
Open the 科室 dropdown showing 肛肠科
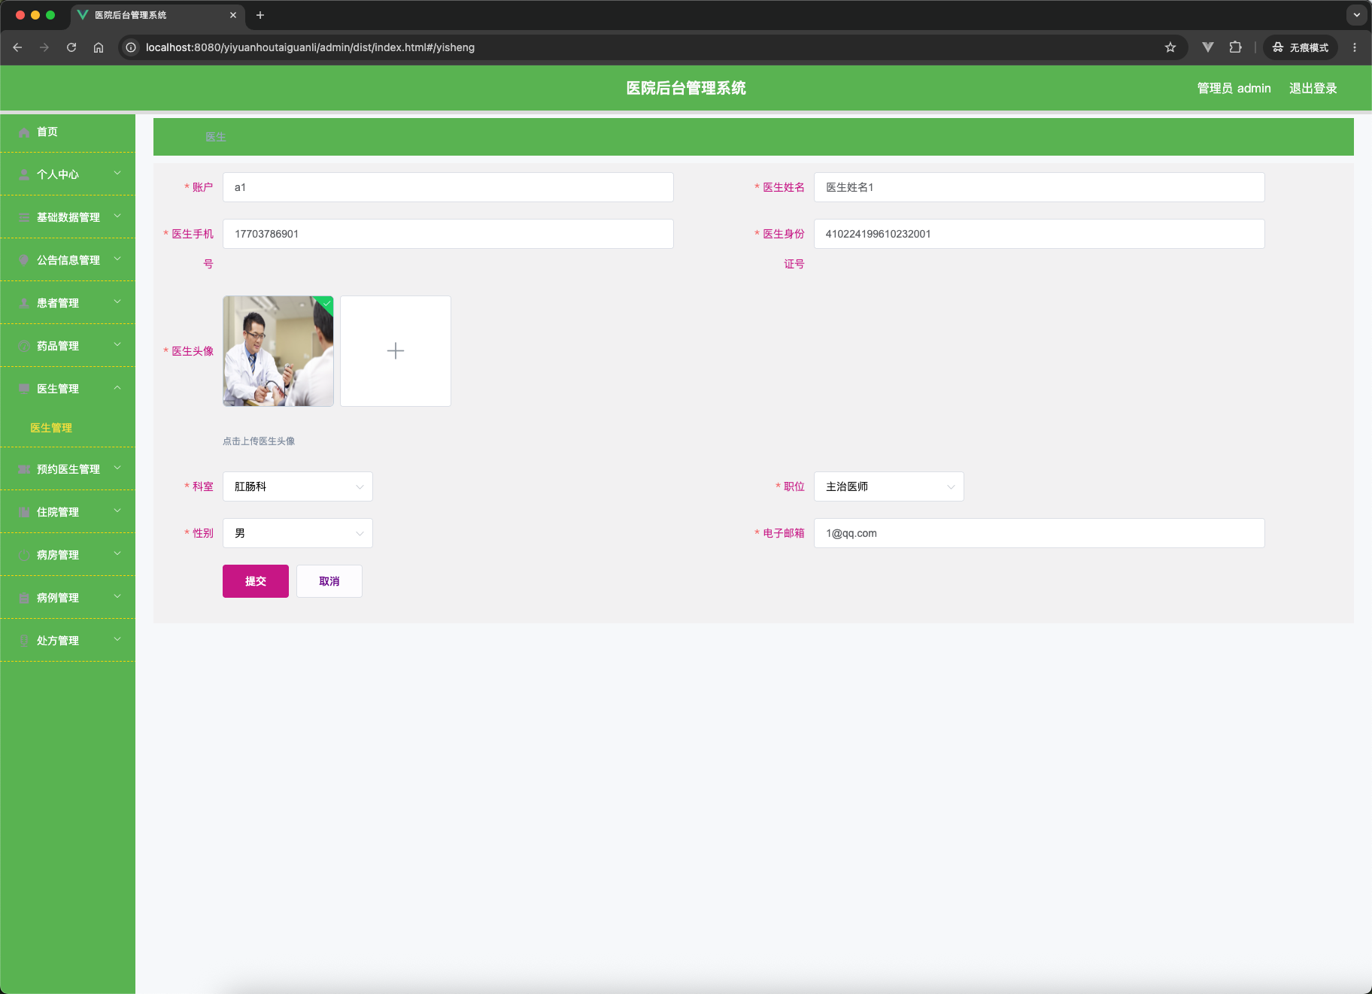(298, 486)
